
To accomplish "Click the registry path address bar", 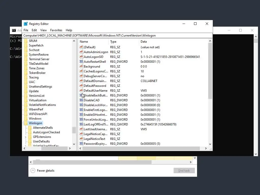I will point(117,36).
